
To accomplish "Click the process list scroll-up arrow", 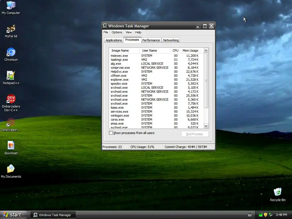I will click(x=206, y=50).
